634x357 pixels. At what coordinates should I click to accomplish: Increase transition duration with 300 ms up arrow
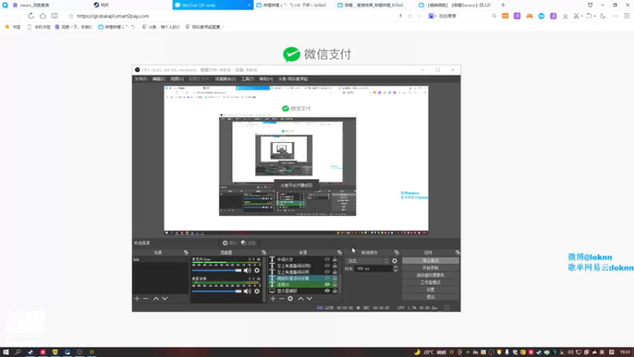tap(395, 267)
